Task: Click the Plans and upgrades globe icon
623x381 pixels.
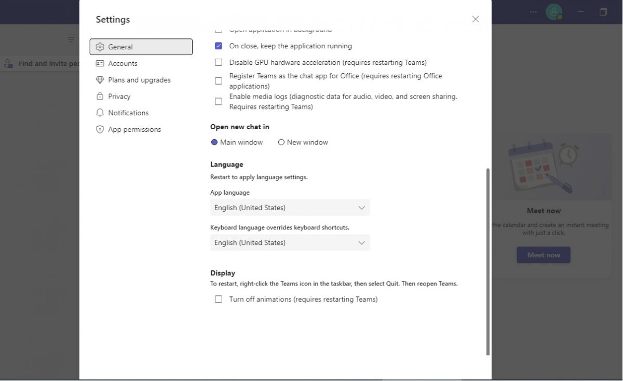Action: coord(100,80)
